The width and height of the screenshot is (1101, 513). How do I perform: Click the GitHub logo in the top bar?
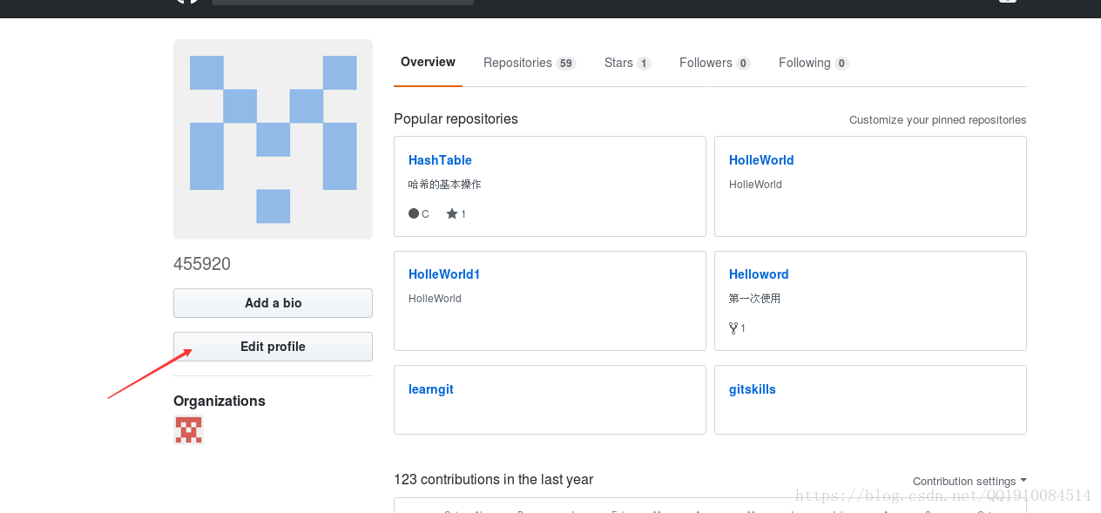pos(186,2)
